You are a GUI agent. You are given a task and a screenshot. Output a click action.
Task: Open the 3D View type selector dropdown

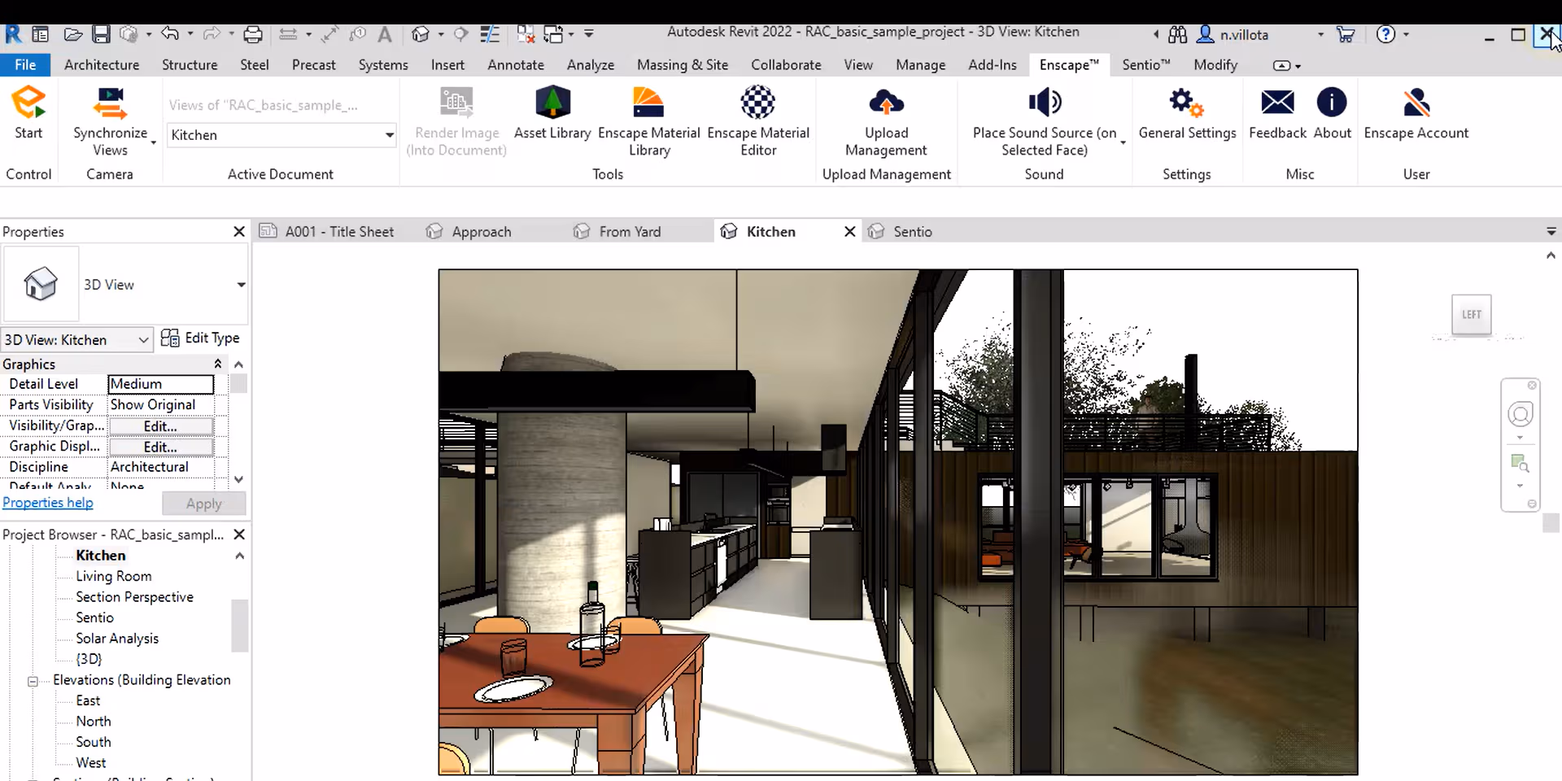point(241,285)
